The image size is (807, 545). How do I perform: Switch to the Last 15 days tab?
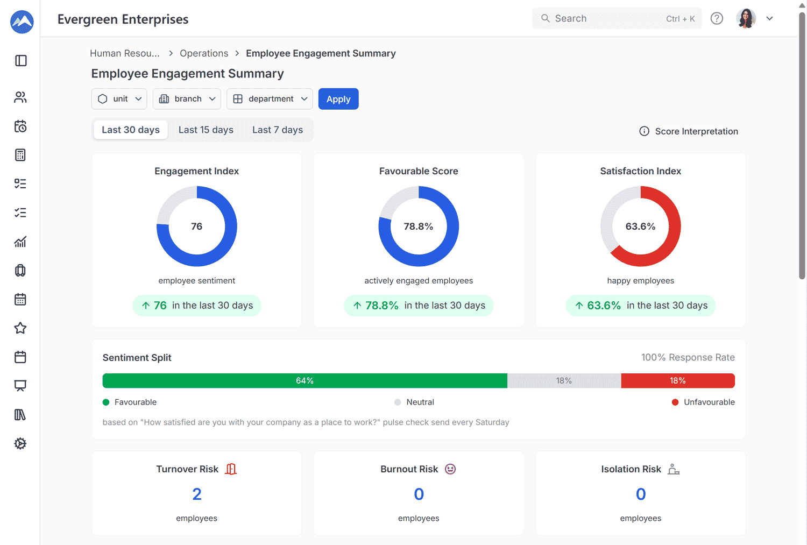point(206,130)
